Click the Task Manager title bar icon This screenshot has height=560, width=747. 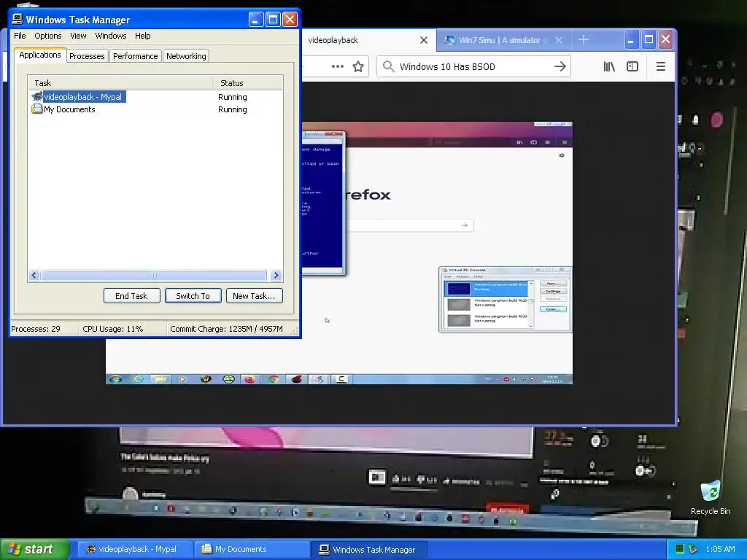tap(18, 19)
